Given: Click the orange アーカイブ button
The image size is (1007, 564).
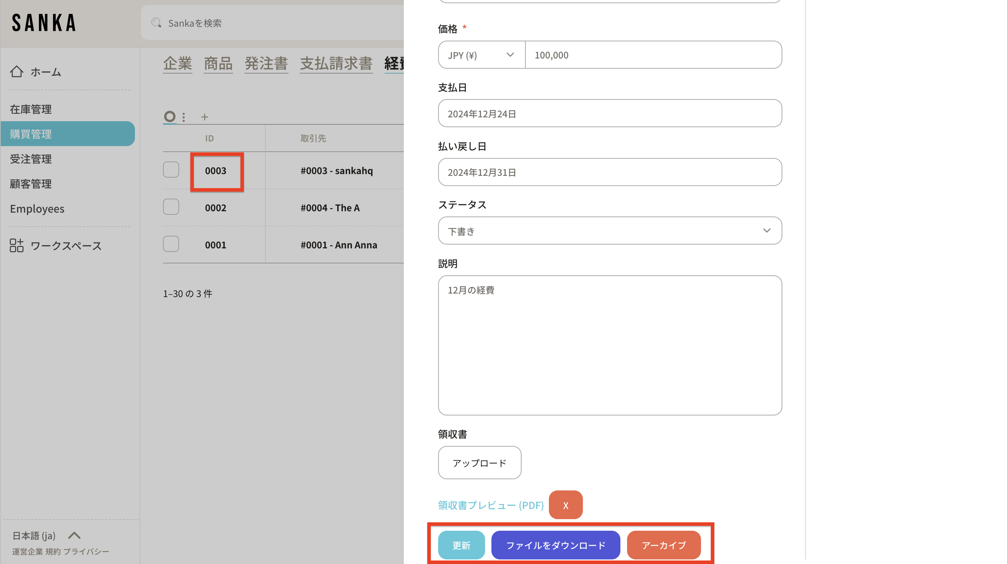Looking at the screenshot, I should 664,545.
